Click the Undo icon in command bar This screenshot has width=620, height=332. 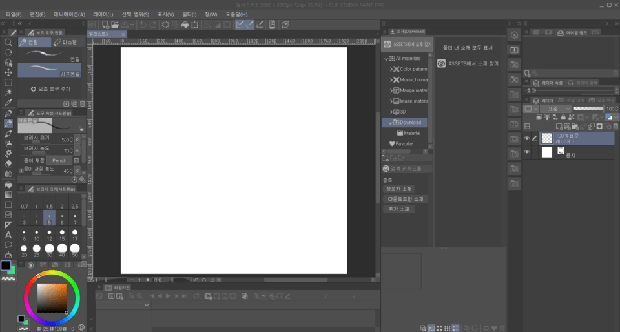[x=143, y=25]
